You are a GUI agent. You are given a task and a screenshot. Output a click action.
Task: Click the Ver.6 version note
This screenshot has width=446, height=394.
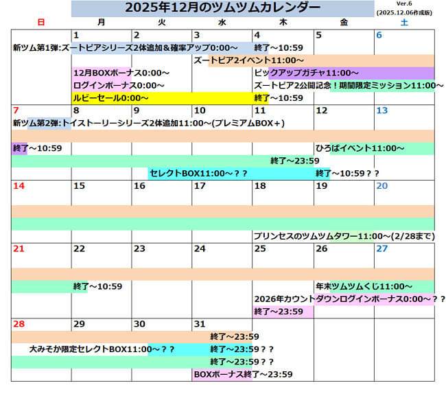pyautogui.click(x=404, y=4)
